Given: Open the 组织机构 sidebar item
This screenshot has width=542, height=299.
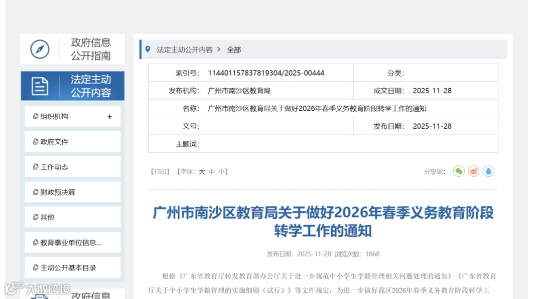Looking at the screenshot, I should (x=73, y=116).
